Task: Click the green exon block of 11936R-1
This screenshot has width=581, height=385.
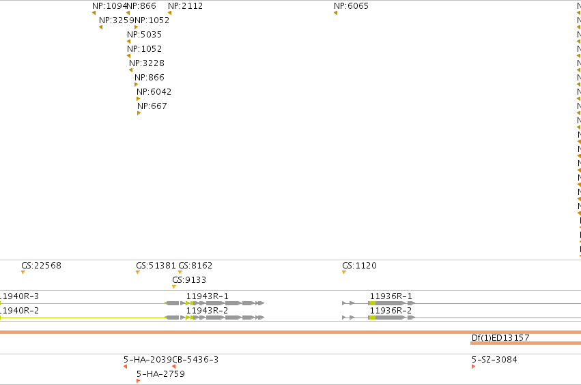Action: coord(372,303)
